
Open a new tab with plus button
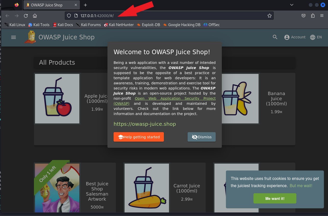pyautogui.click(x=86, y=5)
